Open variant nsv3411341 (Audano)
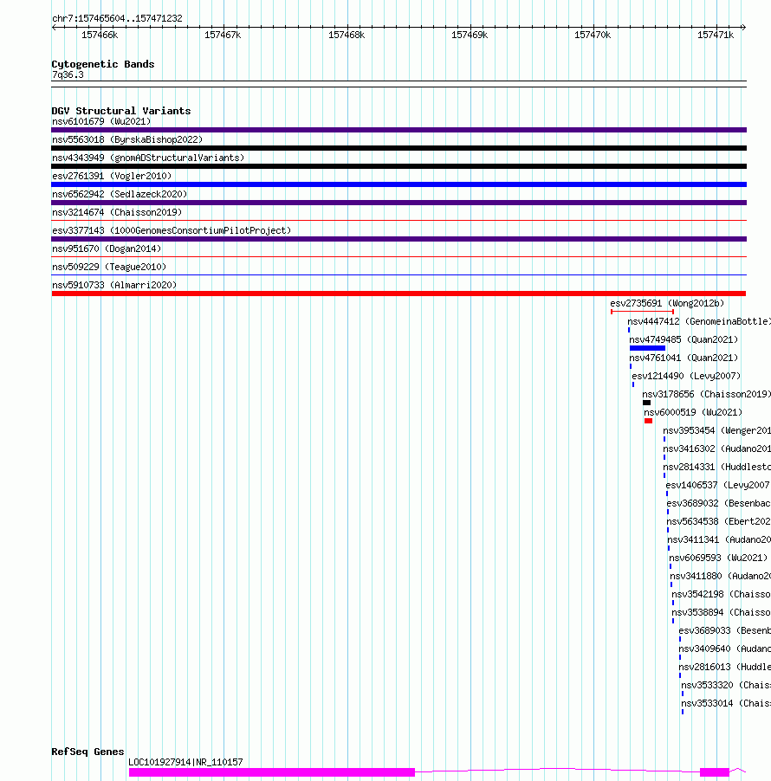Image resolution: width=771 pixels, height=781 pixels. pos(719,540)
